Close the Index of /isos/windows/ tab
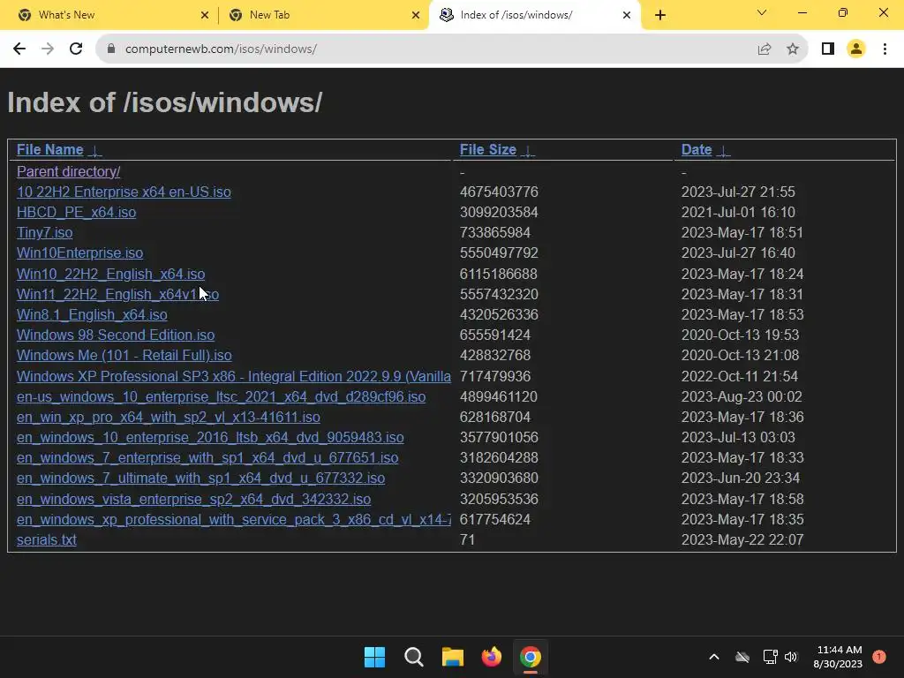Image resolution: width=904 pixels, height=678 pixels. coord(627,16)
